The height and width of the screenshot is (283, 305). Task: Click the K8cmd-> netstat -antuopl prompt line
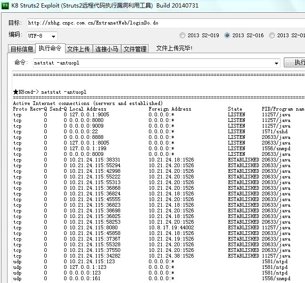tap(50, 92)
